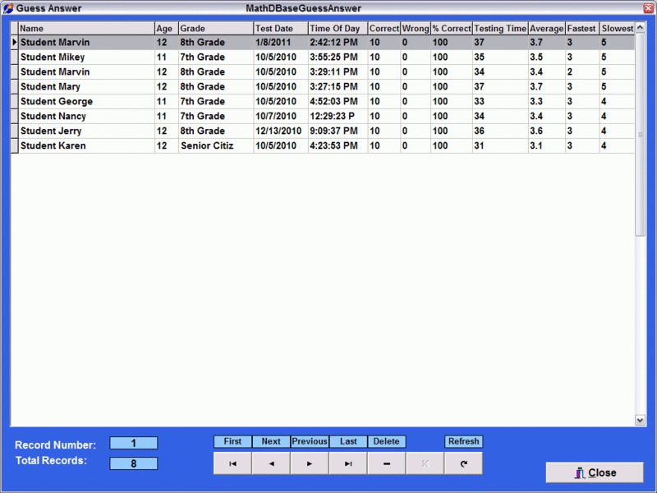The width and height of the screenshot is (657, 493).
Task: Click the Senior Citiz grade cell
Action: [215, 146]
